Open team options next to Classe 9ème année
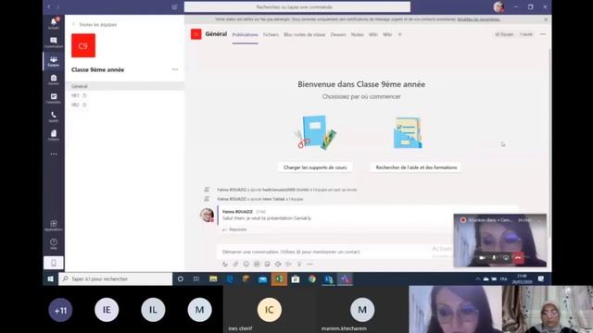This screenshot has height=333, width=593. pos(175,69)
